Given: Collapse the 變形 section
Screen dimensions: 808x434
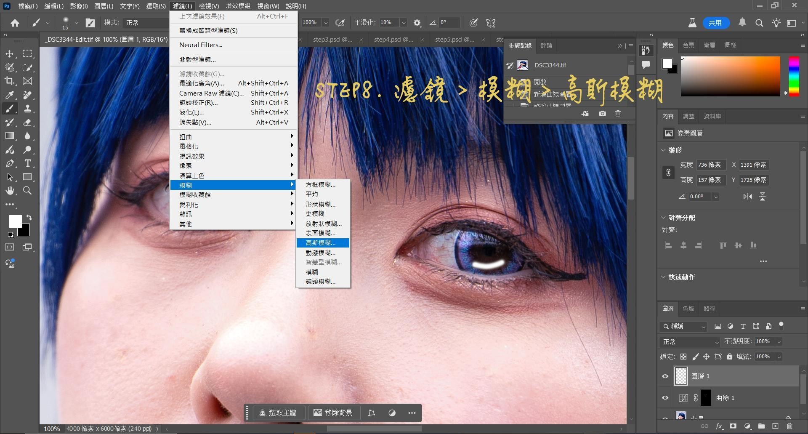Looking at the screenshot, I should coord(664,150).
